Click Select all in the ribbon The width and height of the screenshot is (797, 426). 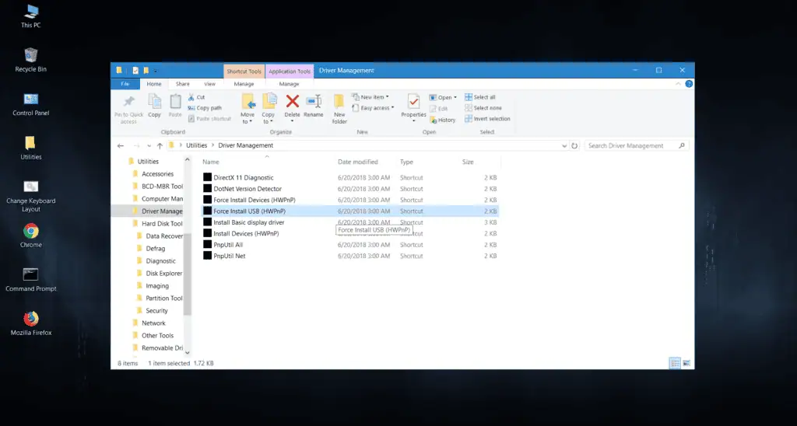[479, 97]
